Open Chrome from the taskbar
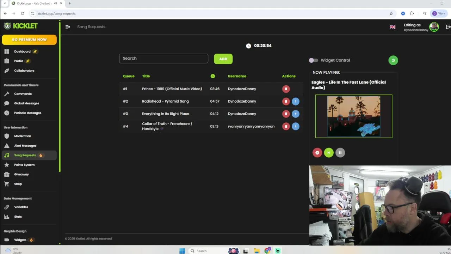 pos(267,251)
